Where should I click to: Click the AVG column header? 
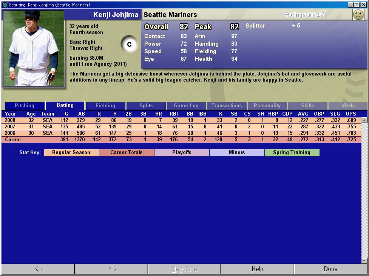pyautogui.click(x=303, y=114)
